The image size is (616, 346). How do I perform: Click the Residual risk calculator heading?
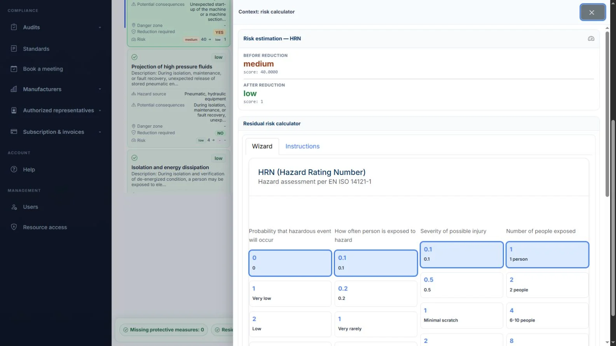[x=272, y=124]
